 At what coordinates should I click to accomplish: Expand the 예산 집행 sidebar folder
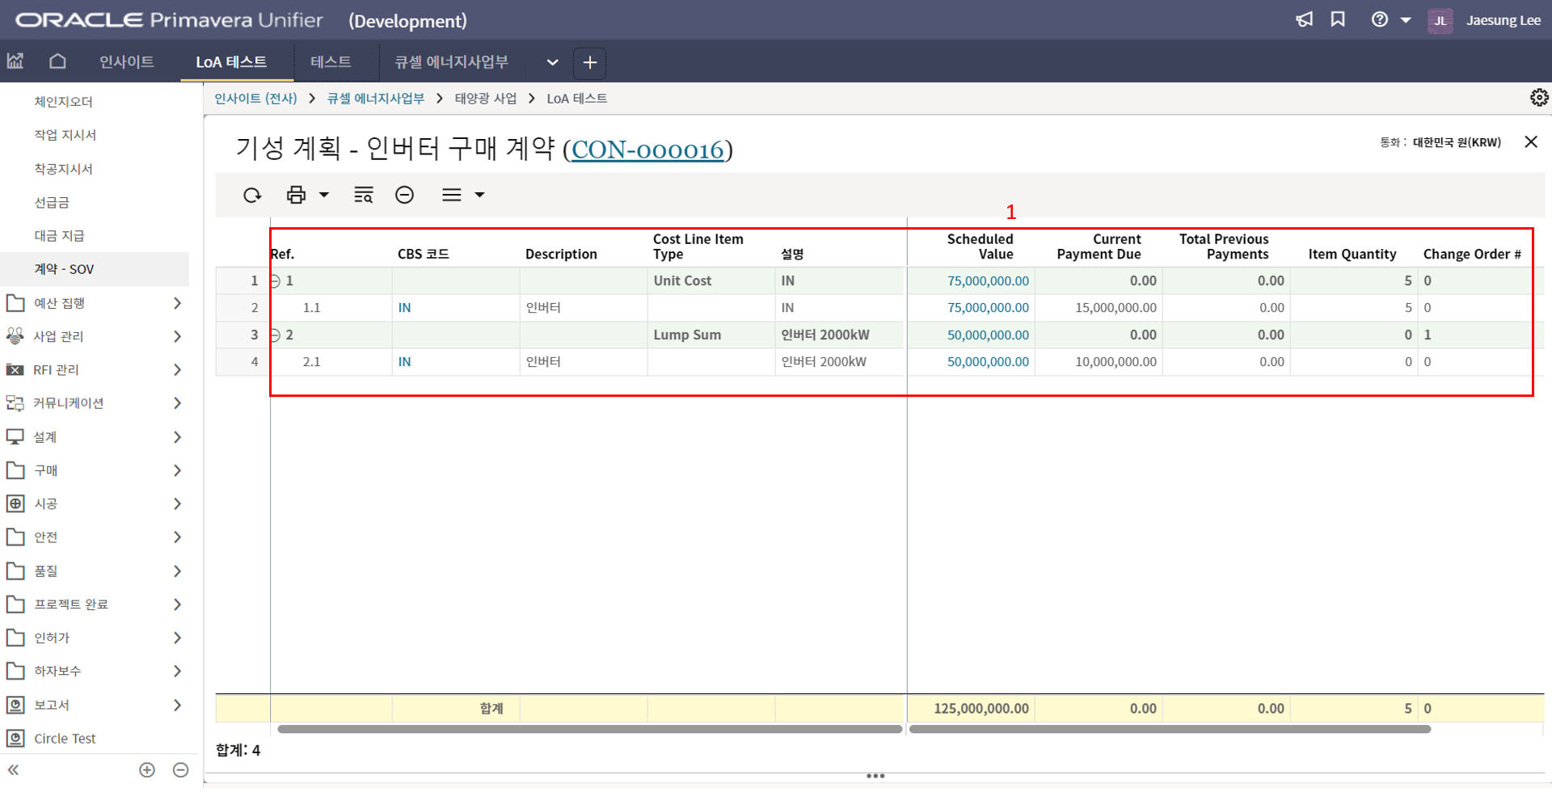tap(177, 303)
